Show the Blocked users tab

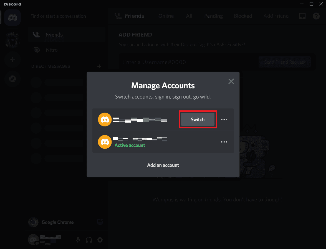[x=243, y=16]
